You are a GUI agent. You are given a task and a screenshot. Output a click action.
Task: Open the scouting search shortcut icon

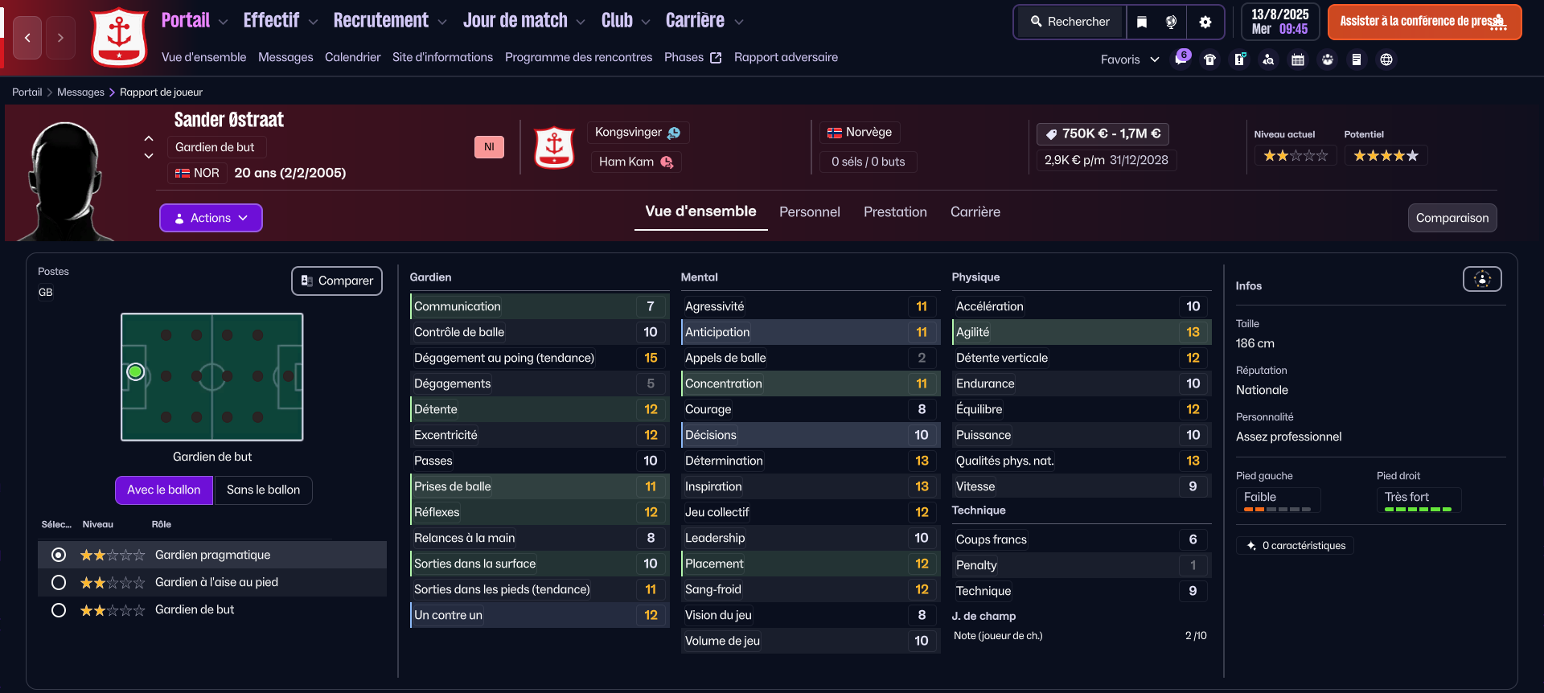tap(1268, 59)
